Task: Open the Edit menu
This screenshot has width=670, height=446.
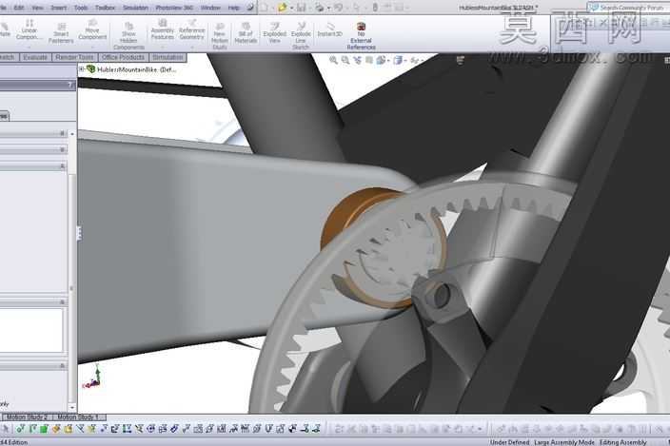Action: [x=19, y=8]
